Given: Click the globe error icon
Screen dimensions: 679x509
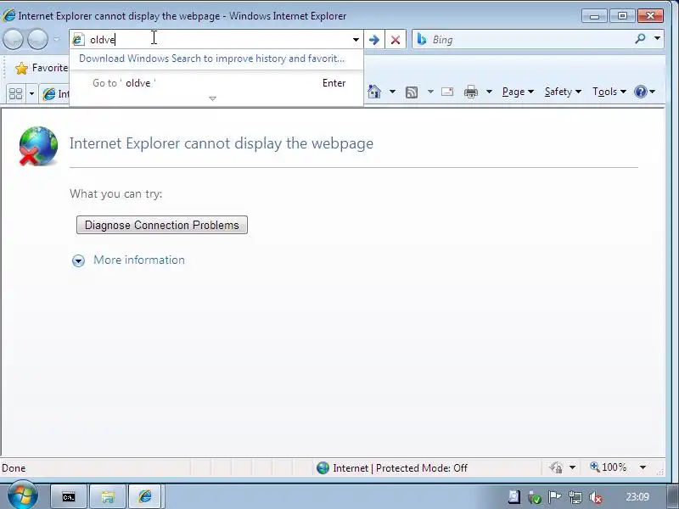Looking at the screenshot, I should click(38, 146).
